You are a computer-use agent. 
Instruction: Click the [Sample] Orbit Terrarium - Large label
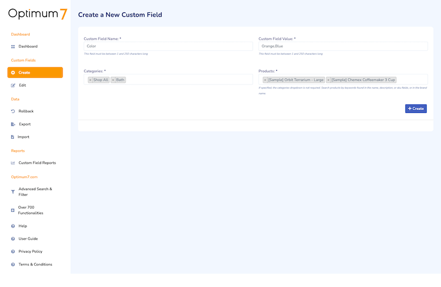point(296,80)
